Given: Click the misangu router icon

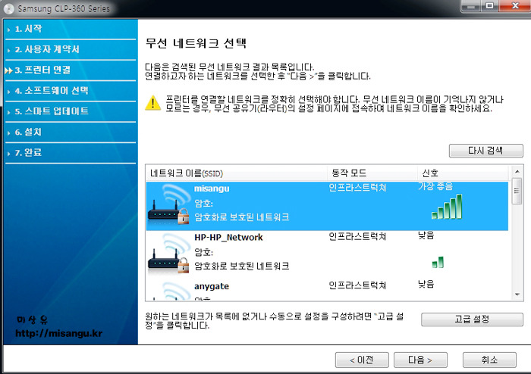Looking at the screenshot, I should pos(168,204).
